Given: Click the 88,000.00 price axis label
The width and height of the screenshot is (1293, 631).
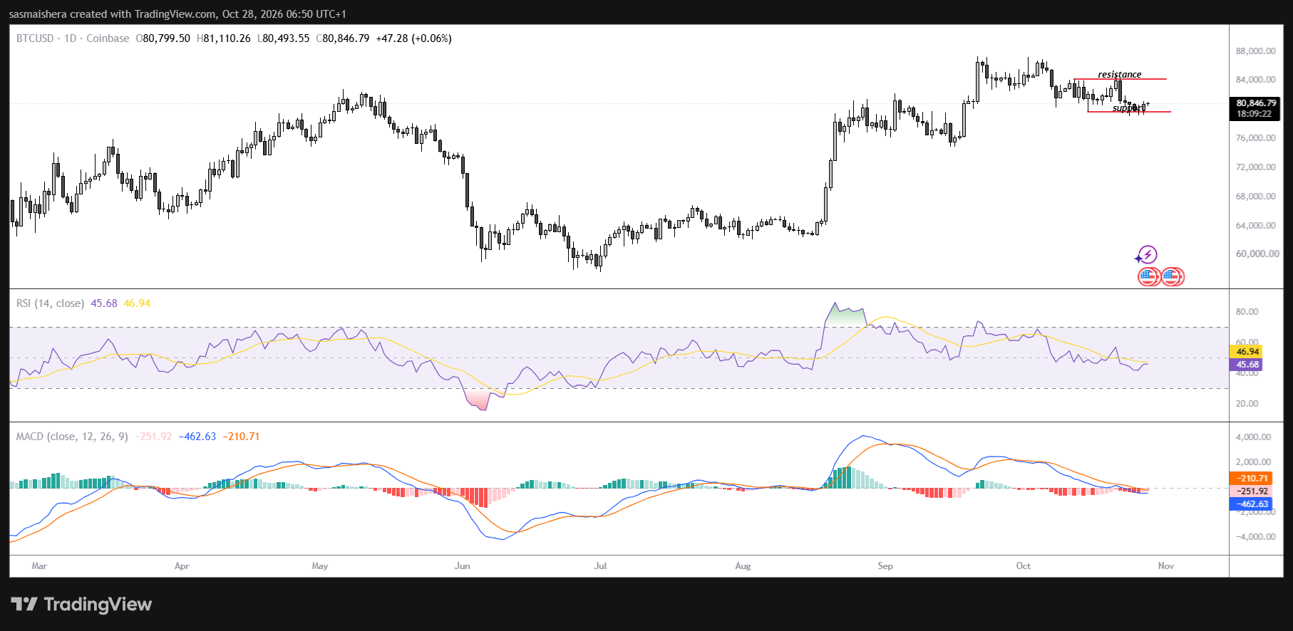Looking at the screenshot, I should [1256, 51].
